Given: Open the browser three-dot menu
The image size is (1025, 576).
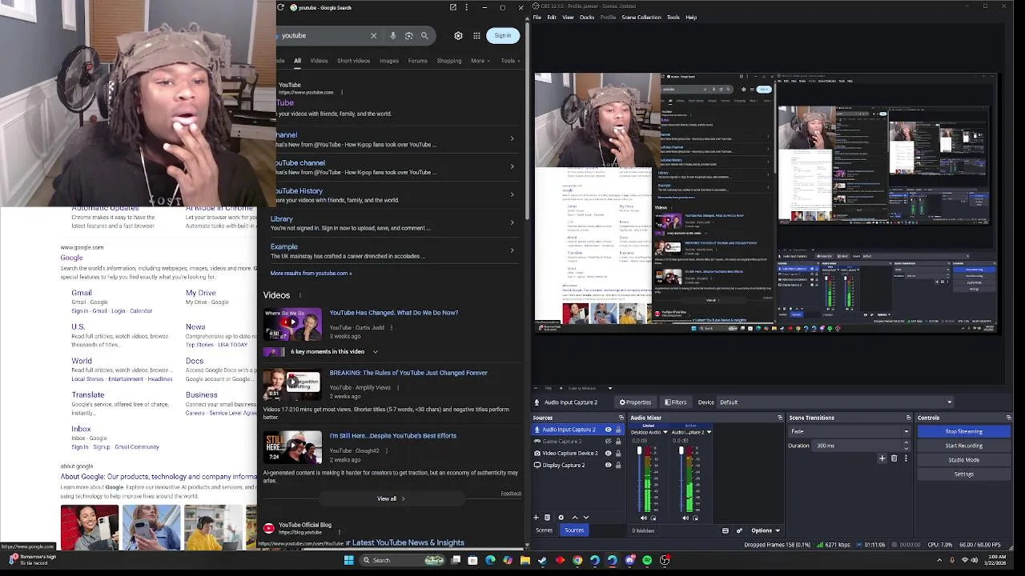Looking at the screenshot, I should click(x=466, y=7).
